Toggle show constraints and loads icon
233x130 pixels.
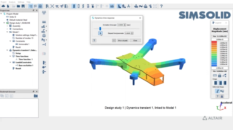[x=112, y=6]
